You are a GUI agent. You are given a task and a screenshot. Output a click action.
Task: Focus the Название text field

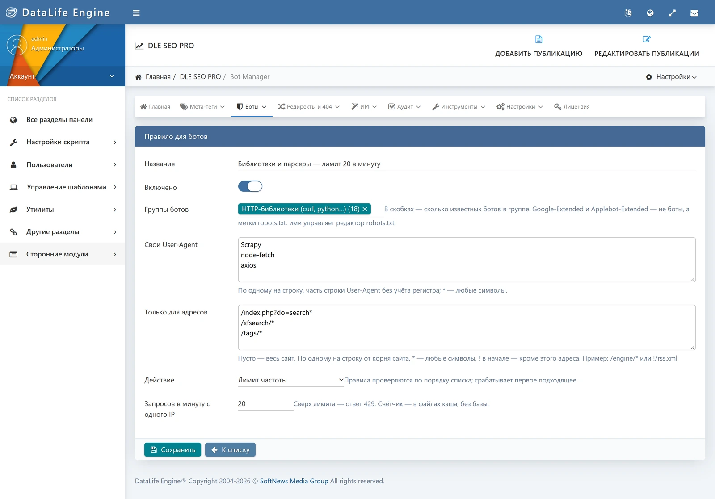467,164
